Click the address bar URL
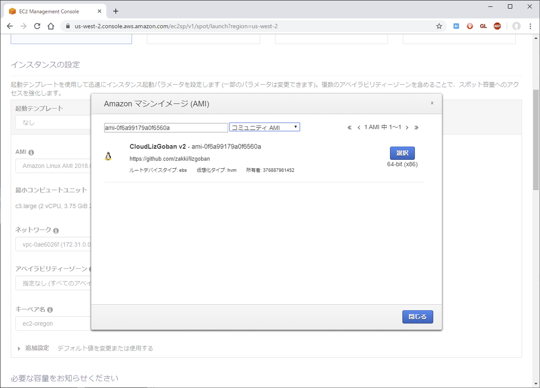The height and width of the screenshot is (388, 540). click(176, 26)
